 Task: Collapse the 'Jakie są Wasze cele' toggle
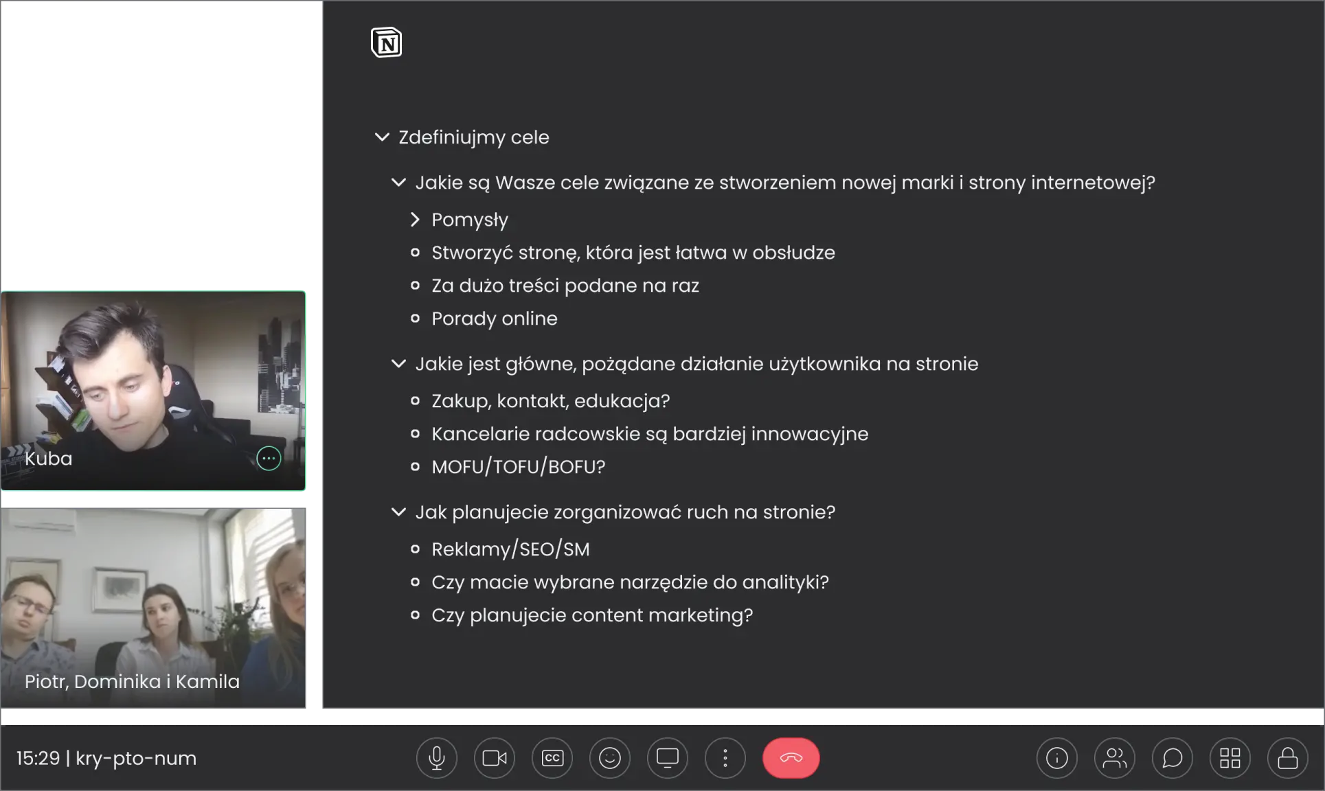click(x=398, y=183)
